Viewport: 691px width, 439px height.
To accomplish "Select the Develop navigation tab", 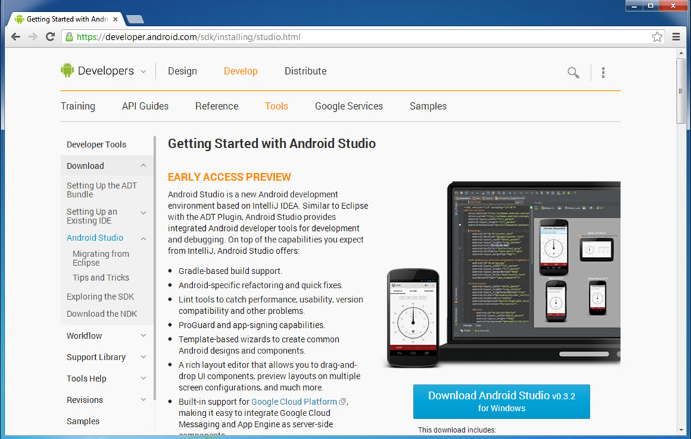I will (x=241, y=71).
